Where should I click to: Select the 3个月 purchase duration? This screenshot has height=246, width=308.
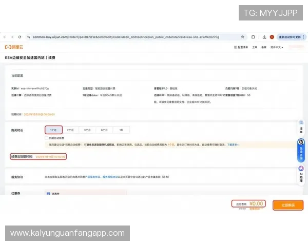point(87,130)
